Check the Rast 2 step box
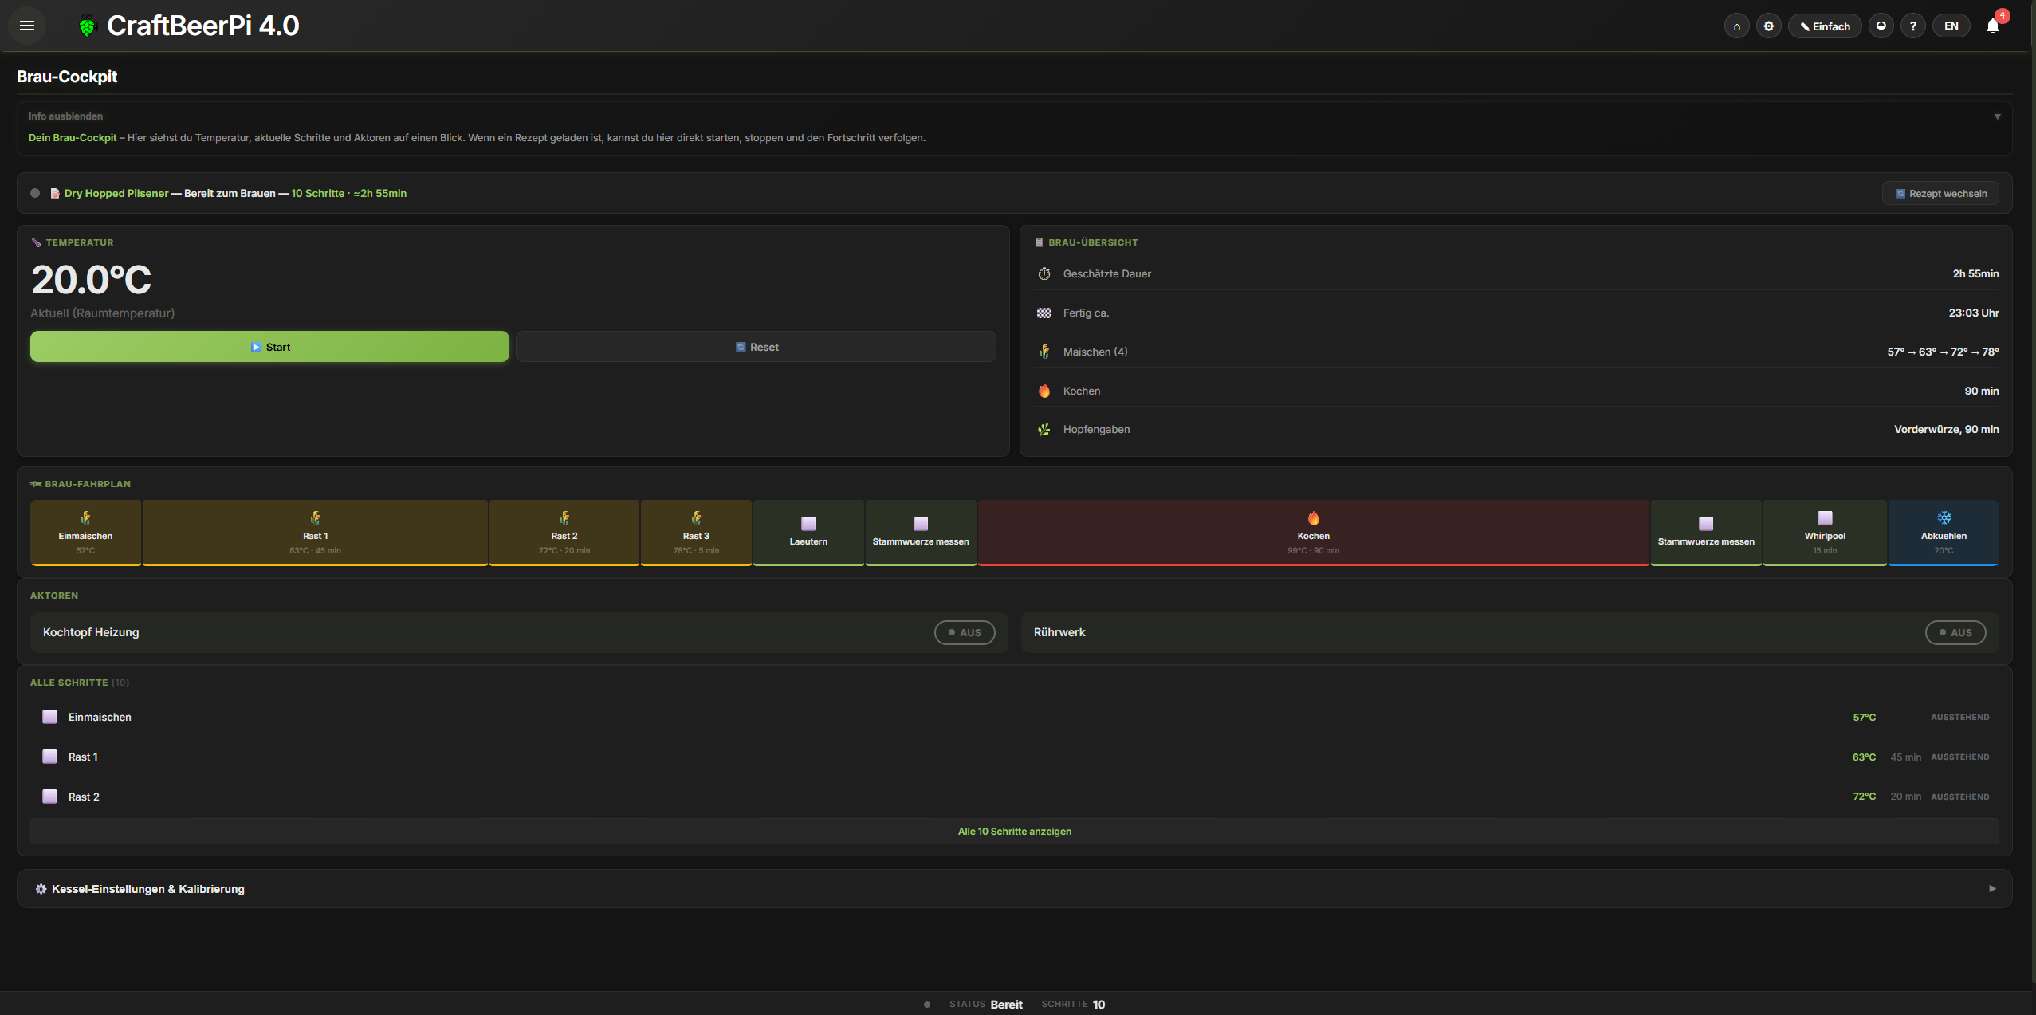This screenshot has width=2036, height=1015. [49, 797]
